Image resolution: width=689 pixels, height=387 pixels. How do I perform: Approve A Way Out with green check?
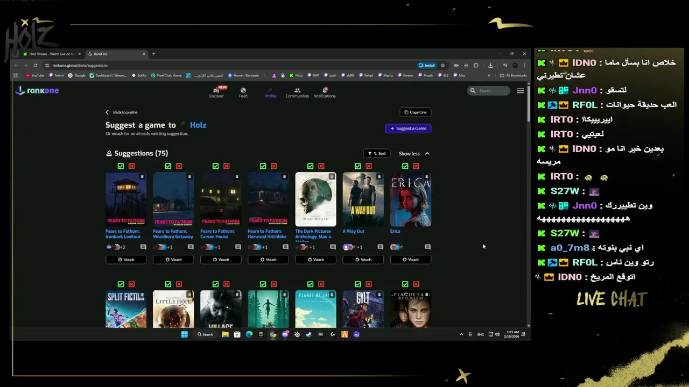click(357, 166)
